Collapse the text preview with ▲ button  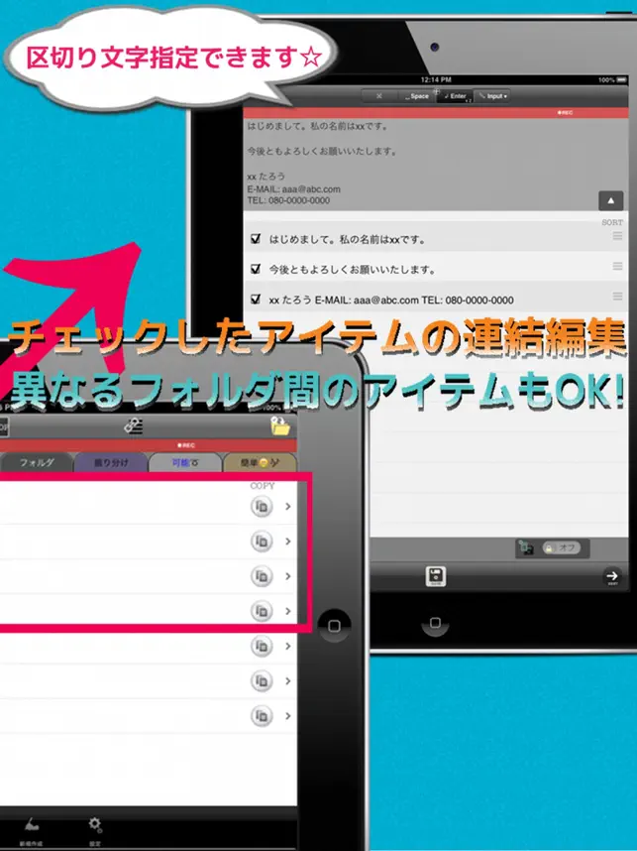pos(611,200)
